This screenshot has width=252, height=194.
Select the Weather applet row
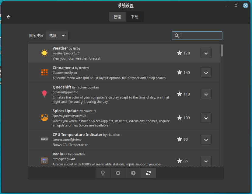pyautogui.click(x=122, y=53)
